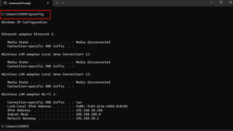Screen dimensions: 233x131
Task: Select the Command Prompt tab title
Action: coord(20,3)
